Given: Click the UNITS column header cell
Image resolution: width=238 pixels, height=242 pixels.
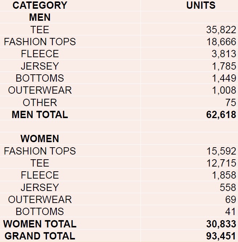Looking at the screenshot, I should (201, 5).
